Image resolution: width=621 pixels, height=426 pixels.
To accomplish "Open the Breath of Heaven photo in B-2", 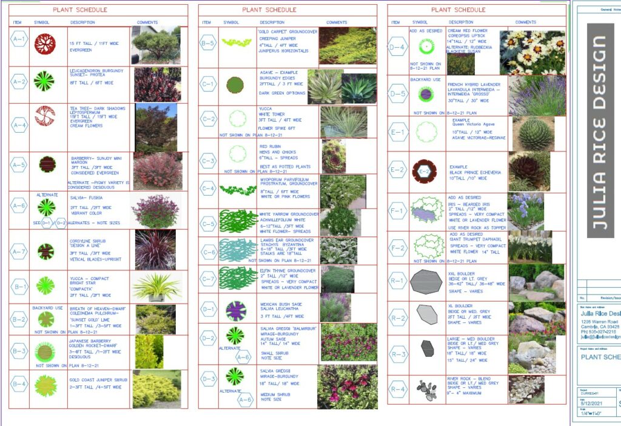I will (156, 319).
